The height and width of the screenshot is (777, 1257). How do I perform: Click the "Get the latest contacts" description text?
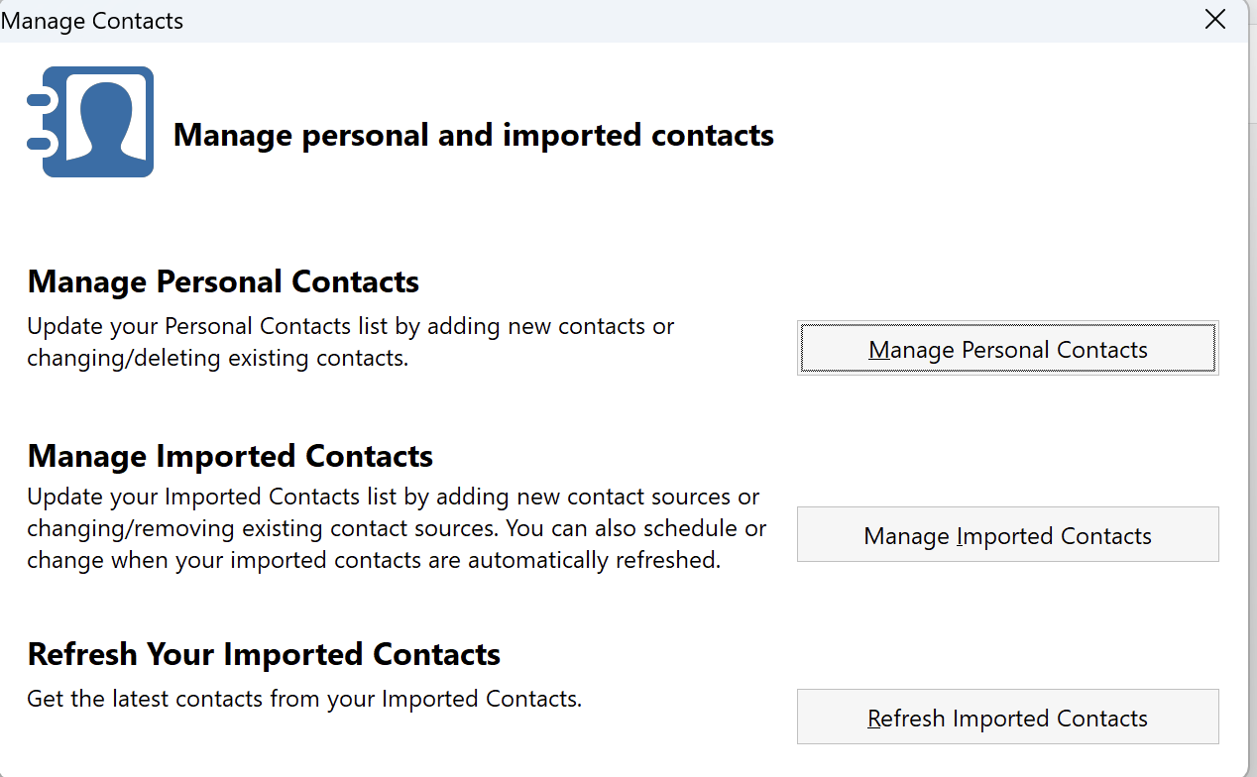coord(304,699)
